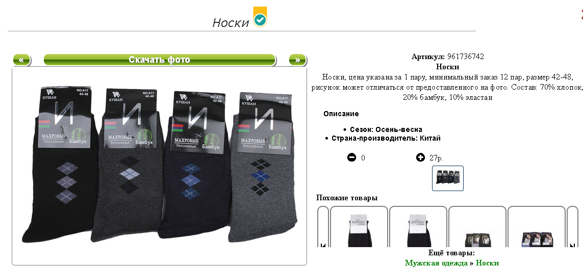Image resolution: width=583 pixels, height=267 pixels.
Task: Select the small socks photo thumbnail
Action: (x=448, y=178)
